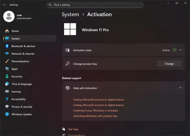Viewport: 190px width, 136px height.
Task: Click the Windows Update sync icon
Action: (x=7, y=114)
